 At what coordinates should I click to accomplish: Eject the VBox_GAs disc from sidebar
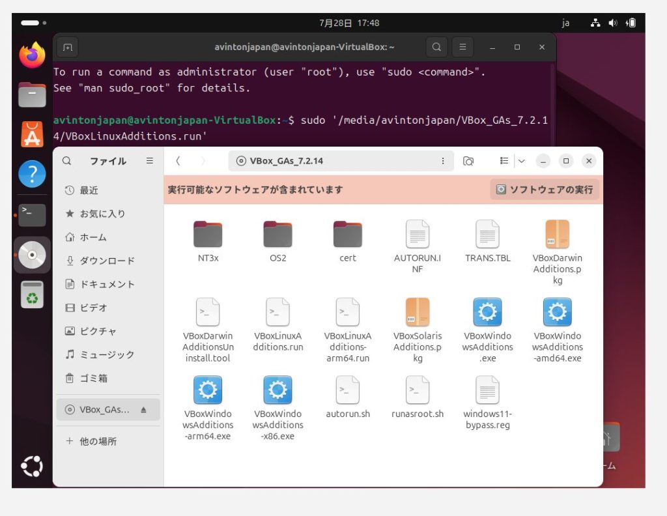click(x=144, y=410)
